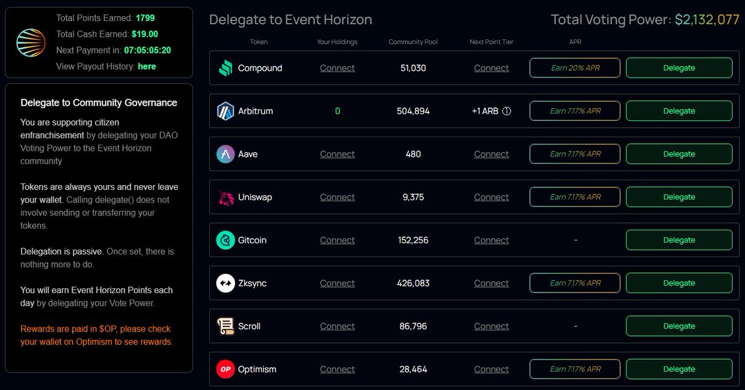Image resolution: width=745 pixels, height=390 pixels.
Task: Delegate Arbitrum tokens
Action: point(679,111)
